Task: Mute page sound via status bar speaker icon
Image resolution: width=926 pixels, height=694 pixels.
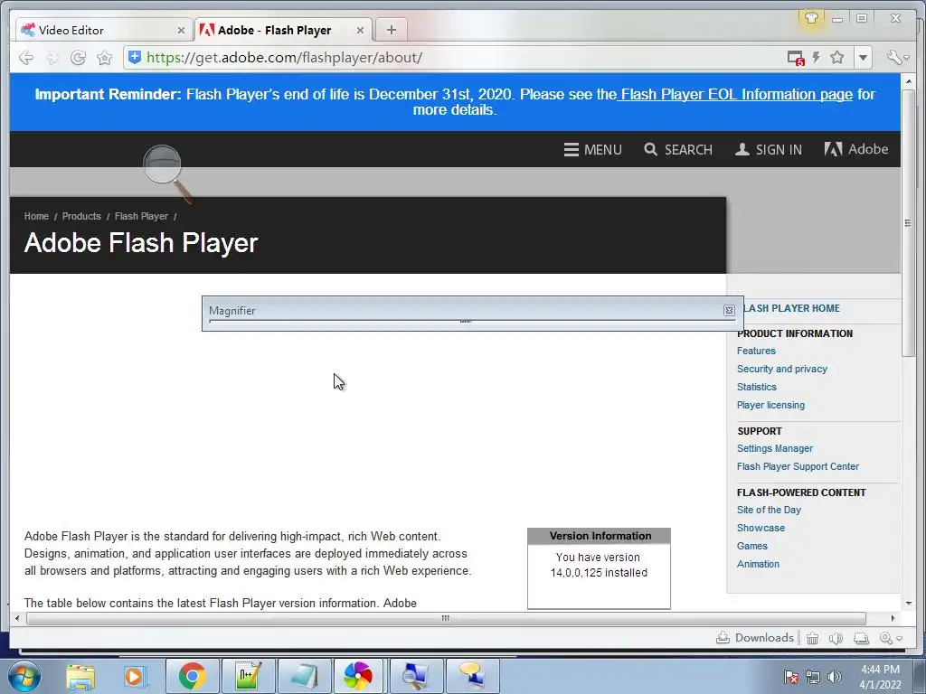Action: pos(836,638)
